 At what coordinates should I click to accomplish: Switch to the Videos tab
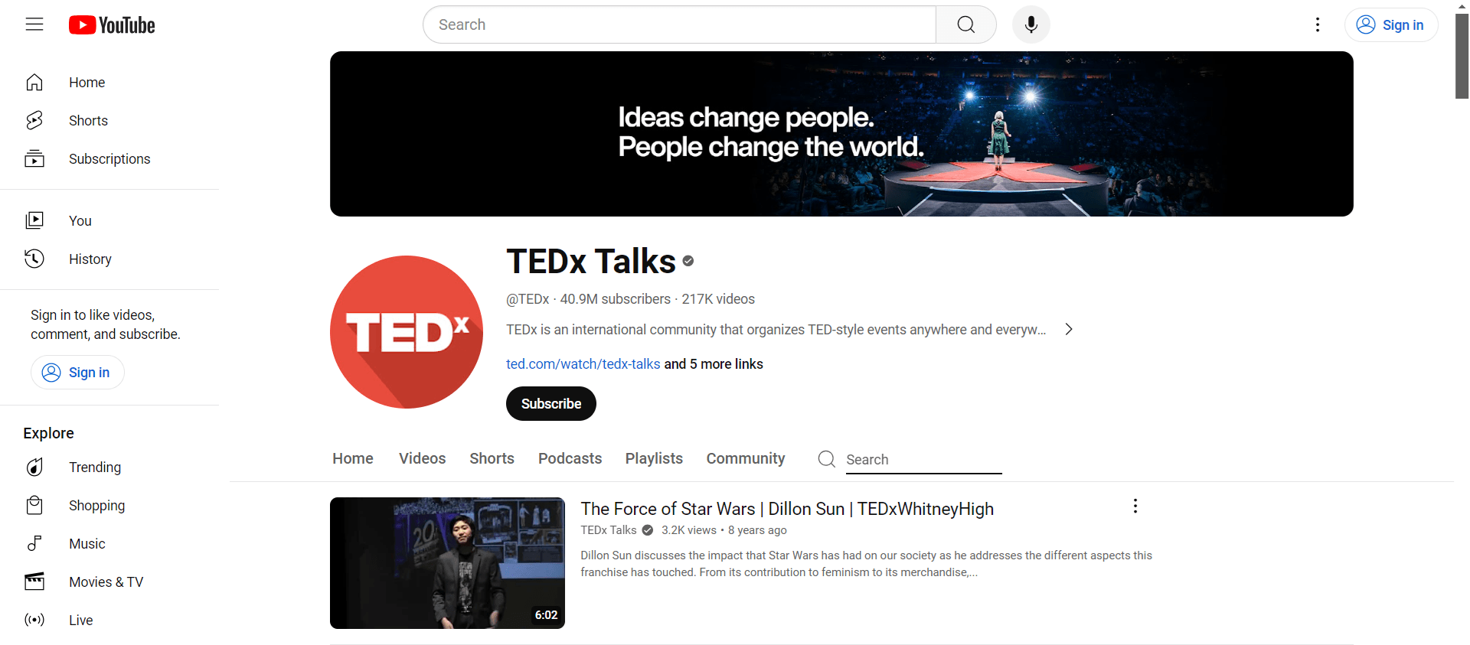tap(422, 458)
